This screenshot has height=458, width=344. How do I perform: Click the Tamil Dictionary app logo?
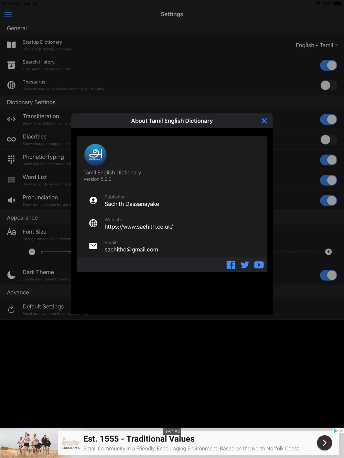(95, 155)
